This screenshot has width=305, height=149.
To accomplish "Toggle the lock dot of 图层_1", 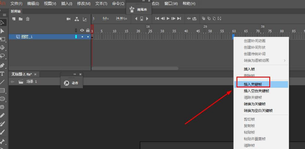I will (88, 37).
